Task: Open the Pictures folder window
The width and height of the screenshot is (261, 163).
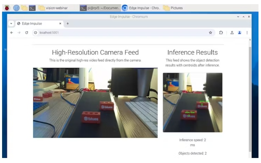Action: point(173,8)
